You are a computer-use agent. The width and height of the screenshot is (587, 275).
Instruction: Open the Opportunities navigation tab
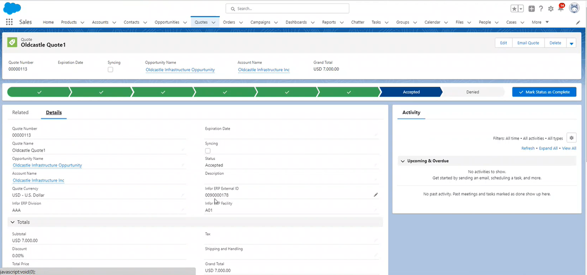pos(167,22)
